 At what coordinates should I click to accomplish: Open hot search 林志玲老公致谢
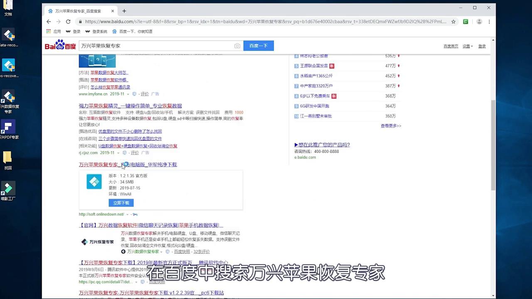(x=314, y=56)
